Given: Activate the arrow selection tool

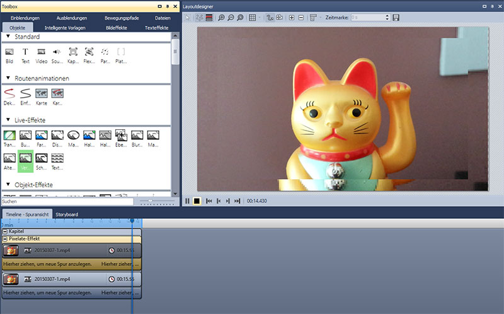Looking at the screenshot, I should (x=188, y=18).
